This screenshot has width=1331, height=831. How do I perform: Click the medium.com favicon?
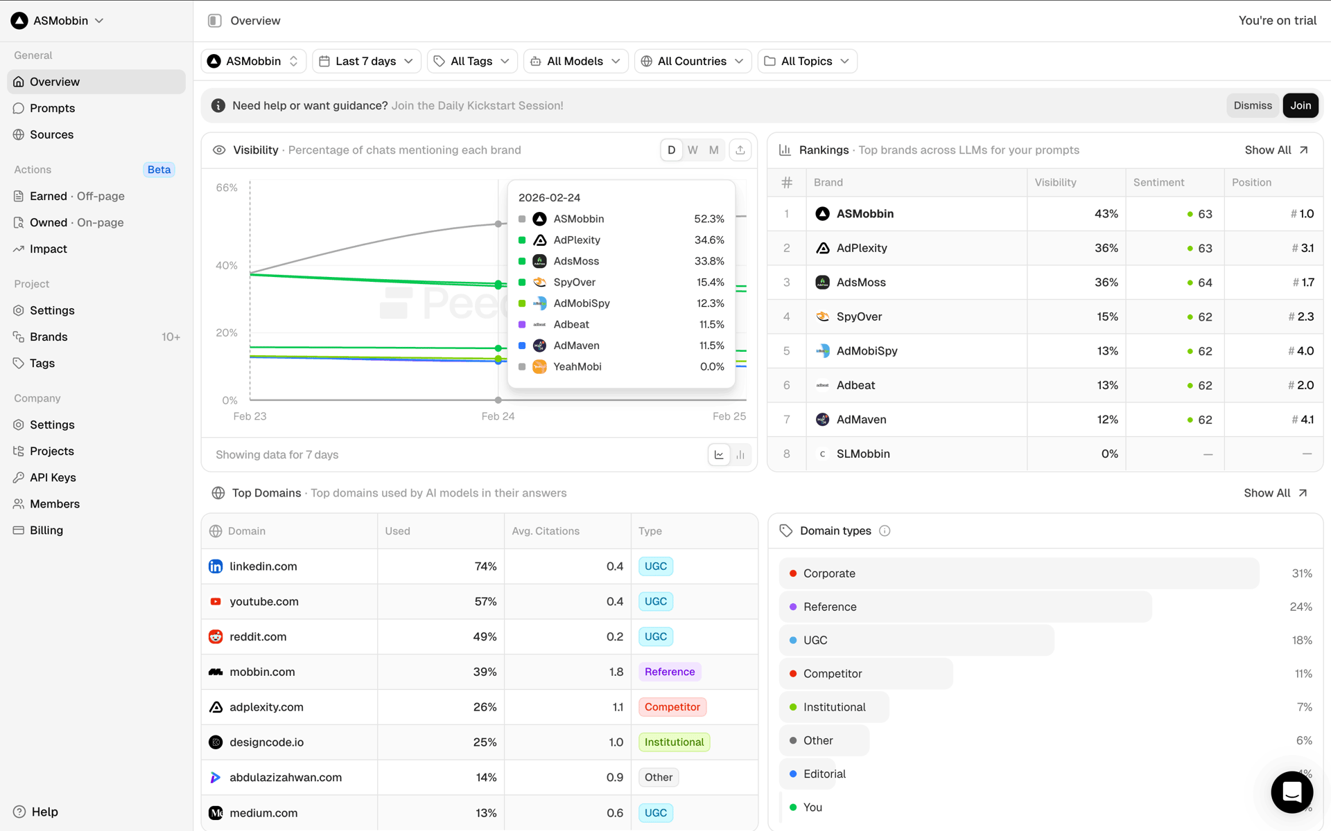pyautogui.click(x=216, y=813)
